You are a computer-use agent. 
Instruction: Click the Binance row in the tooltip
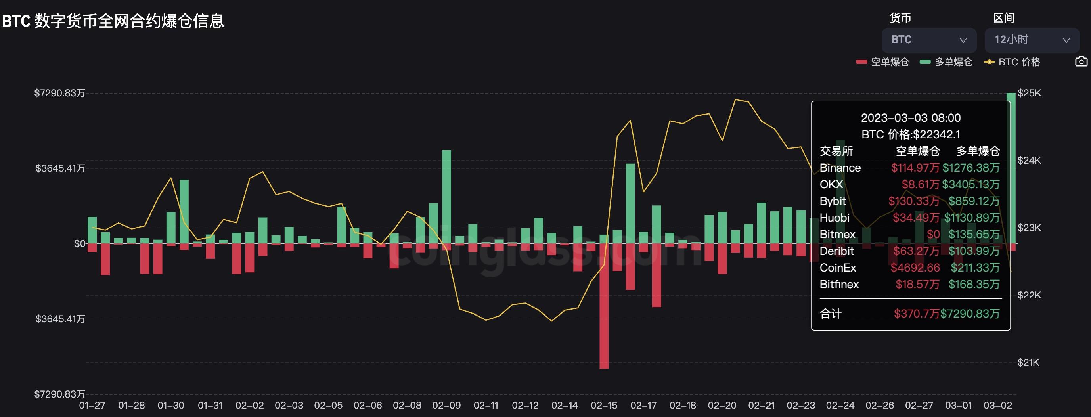(910, 168)
